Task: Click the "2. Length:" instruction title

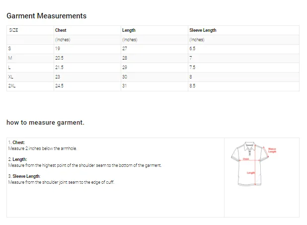Action: point(18,159)
